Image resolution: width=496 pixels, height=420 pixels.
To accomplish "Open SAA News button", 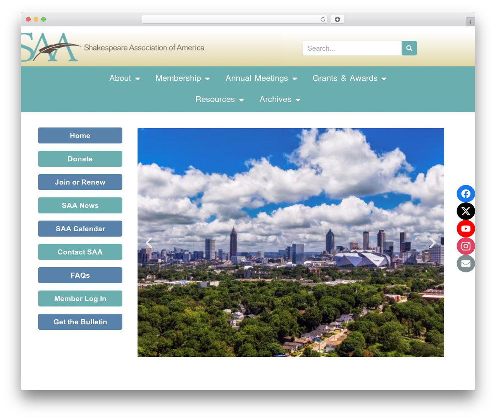I will tap(80, 205).
